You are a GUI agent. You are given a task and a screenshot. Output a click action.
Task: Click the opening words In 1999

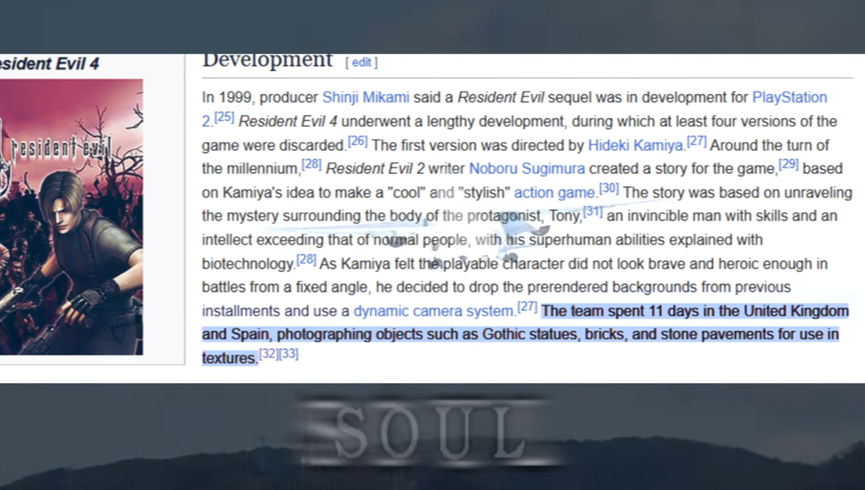(227, 97)
